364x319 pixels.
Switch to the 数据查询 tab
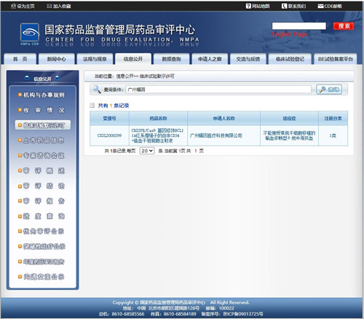171,59
